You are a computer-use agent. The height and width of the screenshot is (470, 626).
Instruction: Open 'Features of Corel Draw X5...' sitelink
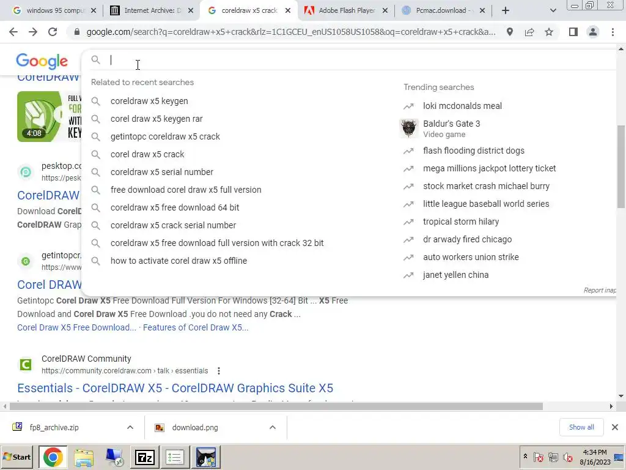coord(196,327)
